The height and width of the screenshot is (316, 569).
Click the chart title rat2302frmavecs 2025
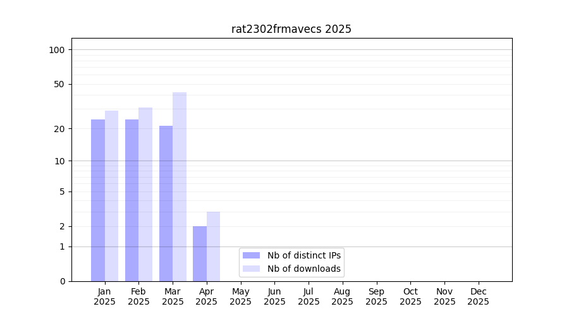291,29
